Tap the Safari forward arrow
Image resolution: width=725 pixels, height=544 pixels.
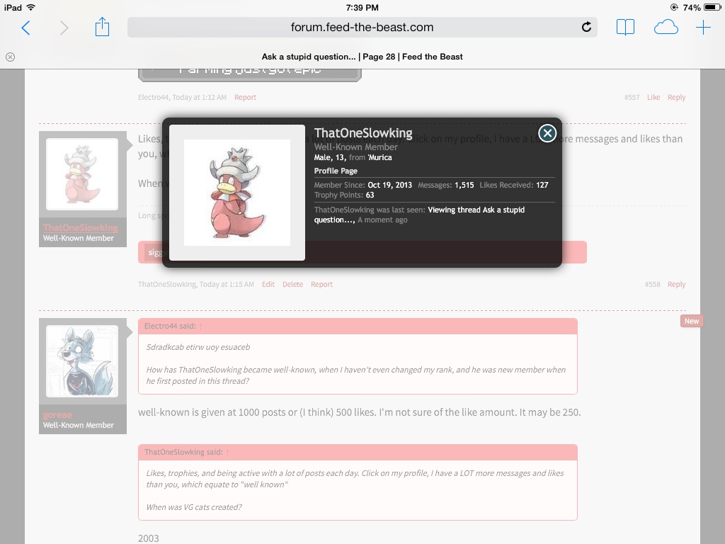(64, 28)
